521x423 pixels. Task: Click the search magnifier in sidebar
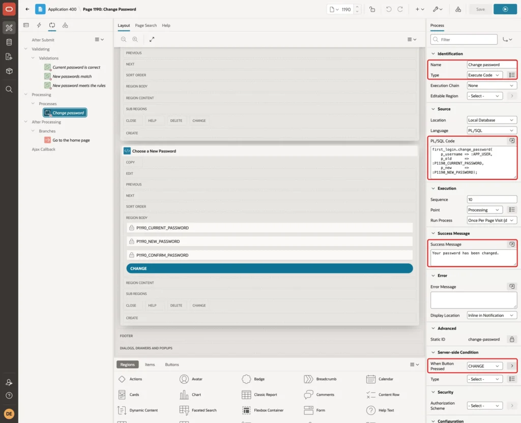(x=9, y=89)
